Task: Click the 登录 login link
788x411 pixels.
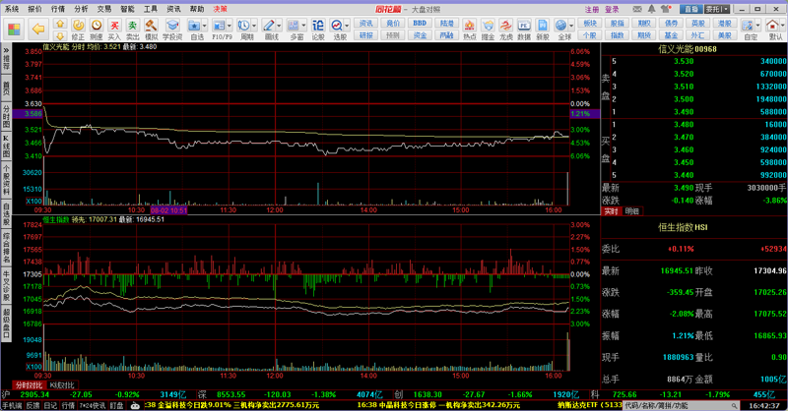Action: pos(612,9)
